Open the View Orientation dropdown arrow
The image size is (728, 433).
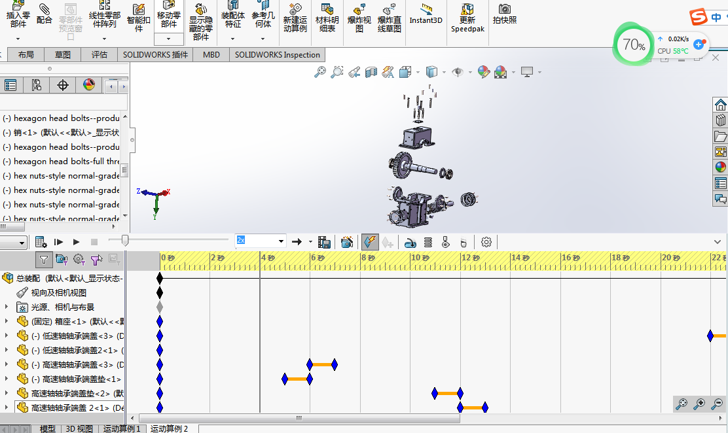(418, 73)
